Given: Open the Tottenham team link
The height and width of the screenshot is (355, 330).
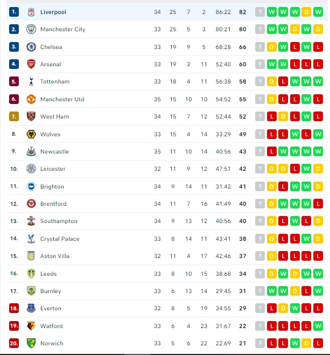Looking at the screenshot, I should coord(55,81).
